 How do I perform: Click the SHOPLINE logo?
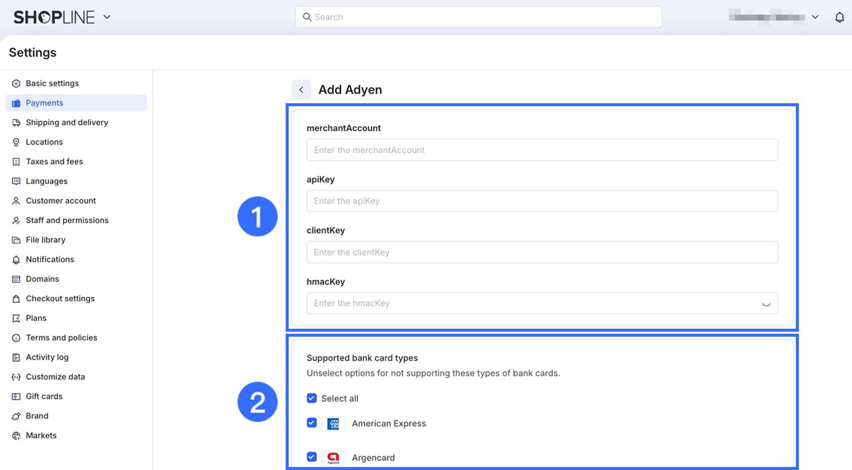coord(54,17)
